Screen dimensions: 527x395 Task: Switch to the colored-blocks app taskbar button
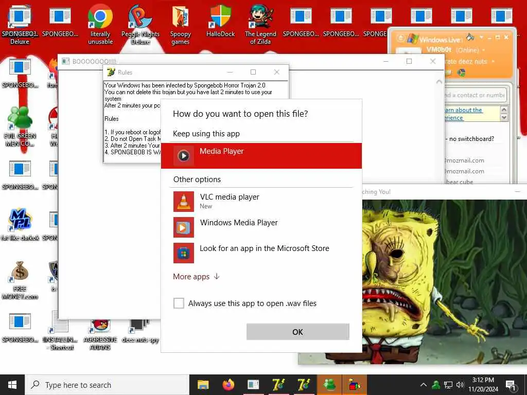click(x=354, y=385)
